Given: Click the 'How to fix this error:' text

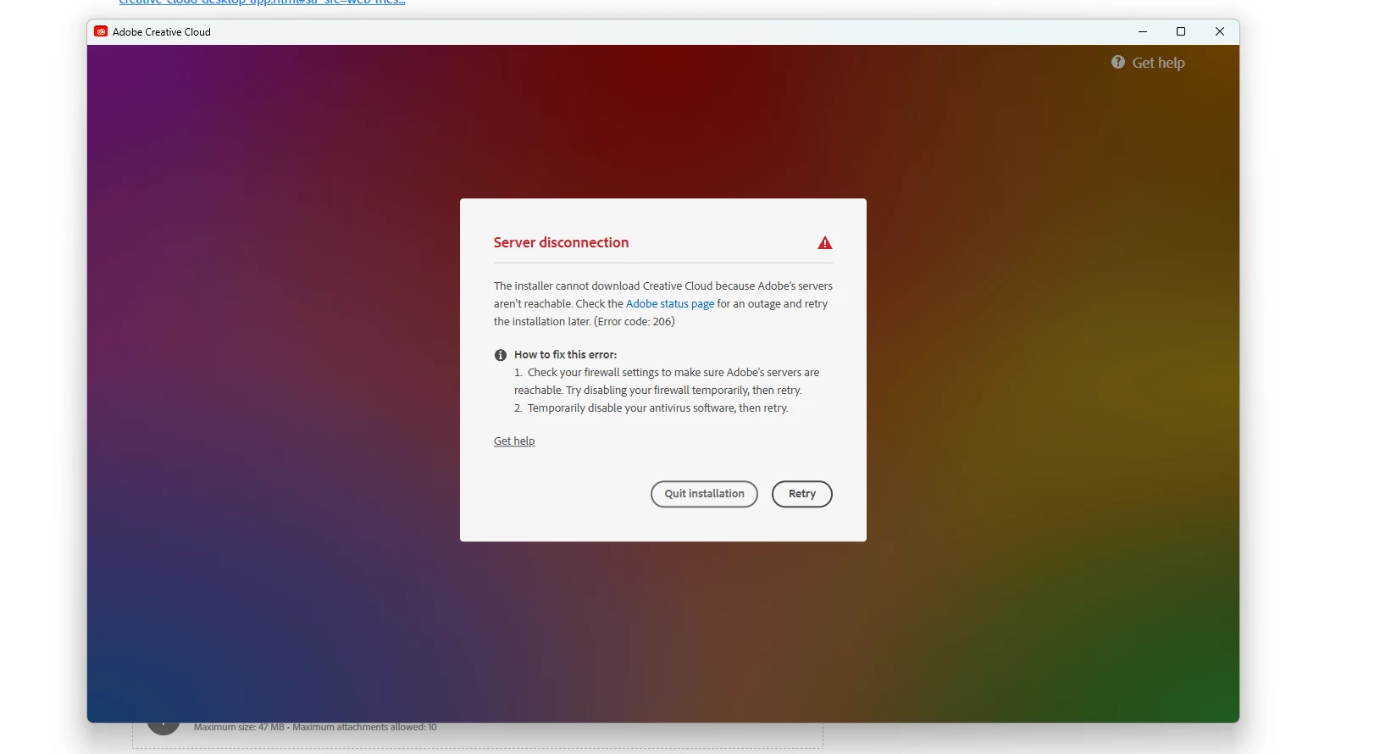Looking at the screenshot, I should [565, 355].
